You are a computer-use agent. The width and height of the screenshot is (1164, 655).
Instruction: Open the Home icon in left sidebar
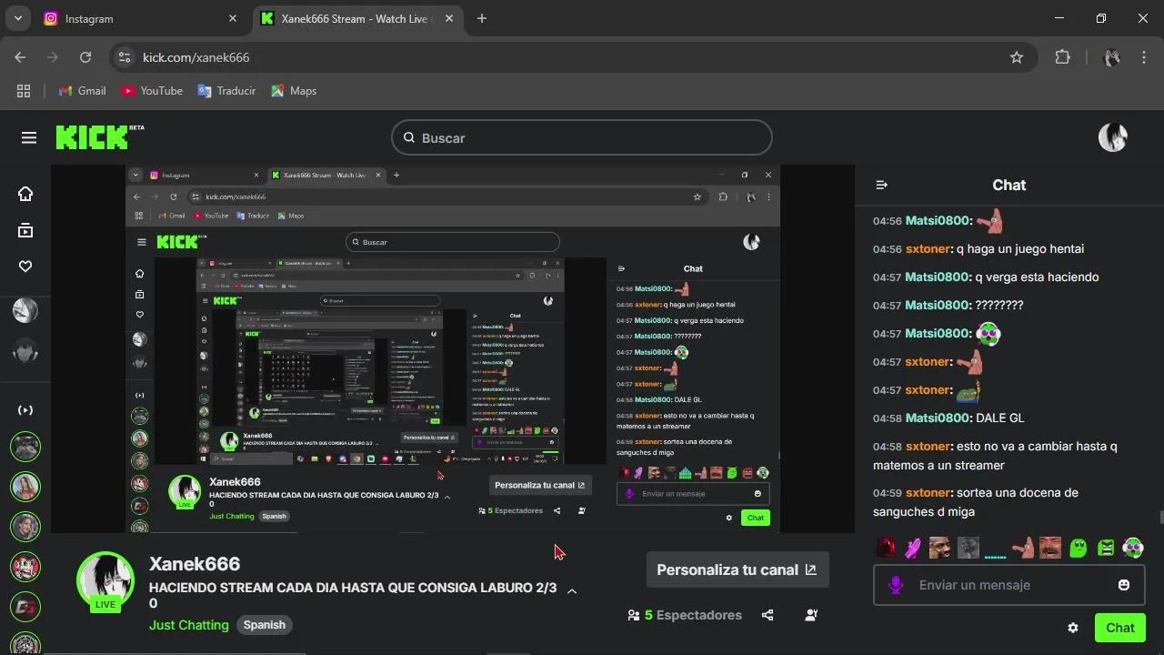(x=25, y=194)
